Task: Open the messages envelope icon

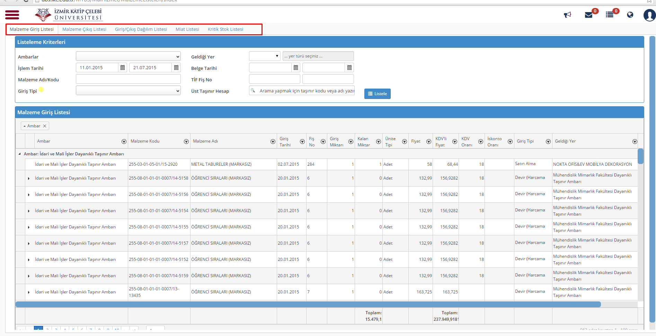Action: point(588,15)
